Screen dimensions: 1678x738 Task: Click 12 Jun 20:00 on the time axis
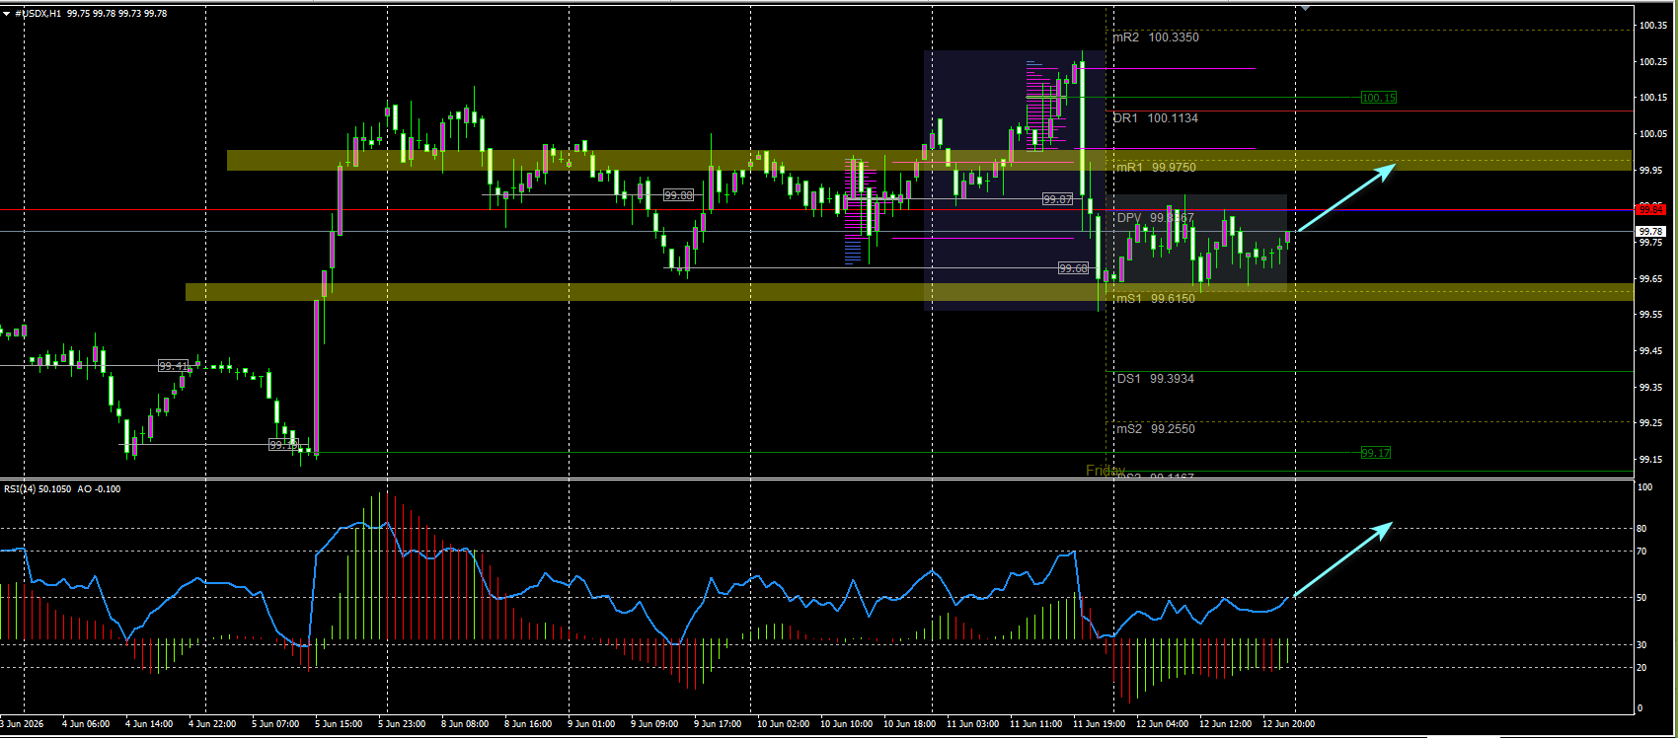tap(1288, 724)
